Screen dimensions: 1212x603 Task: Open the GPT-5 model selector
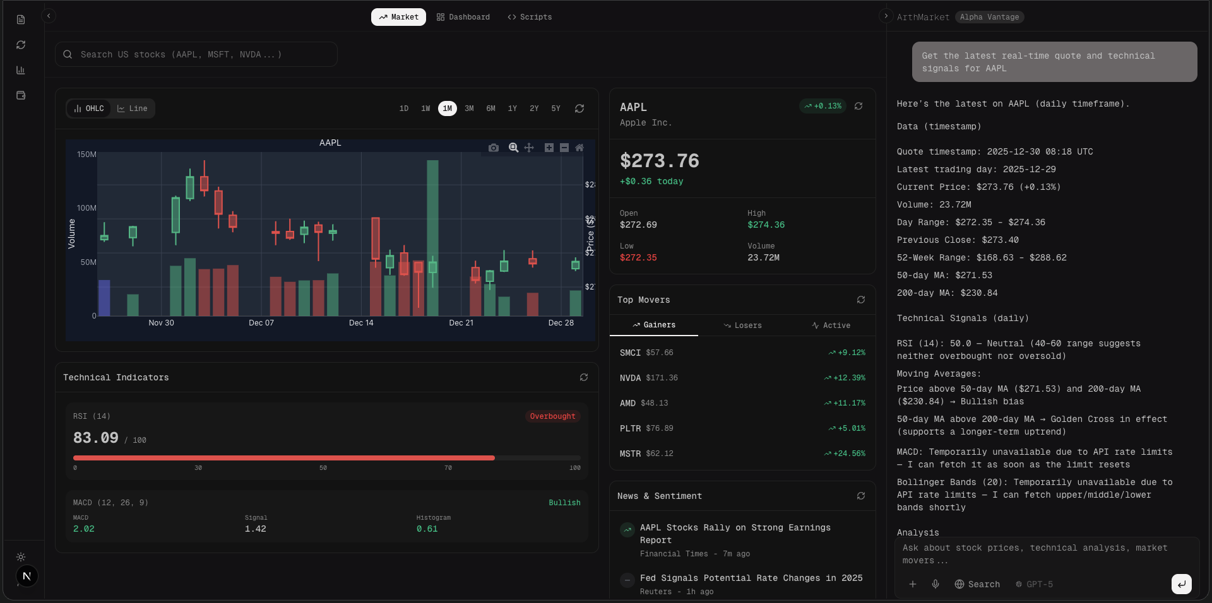tap(1034, 584)
